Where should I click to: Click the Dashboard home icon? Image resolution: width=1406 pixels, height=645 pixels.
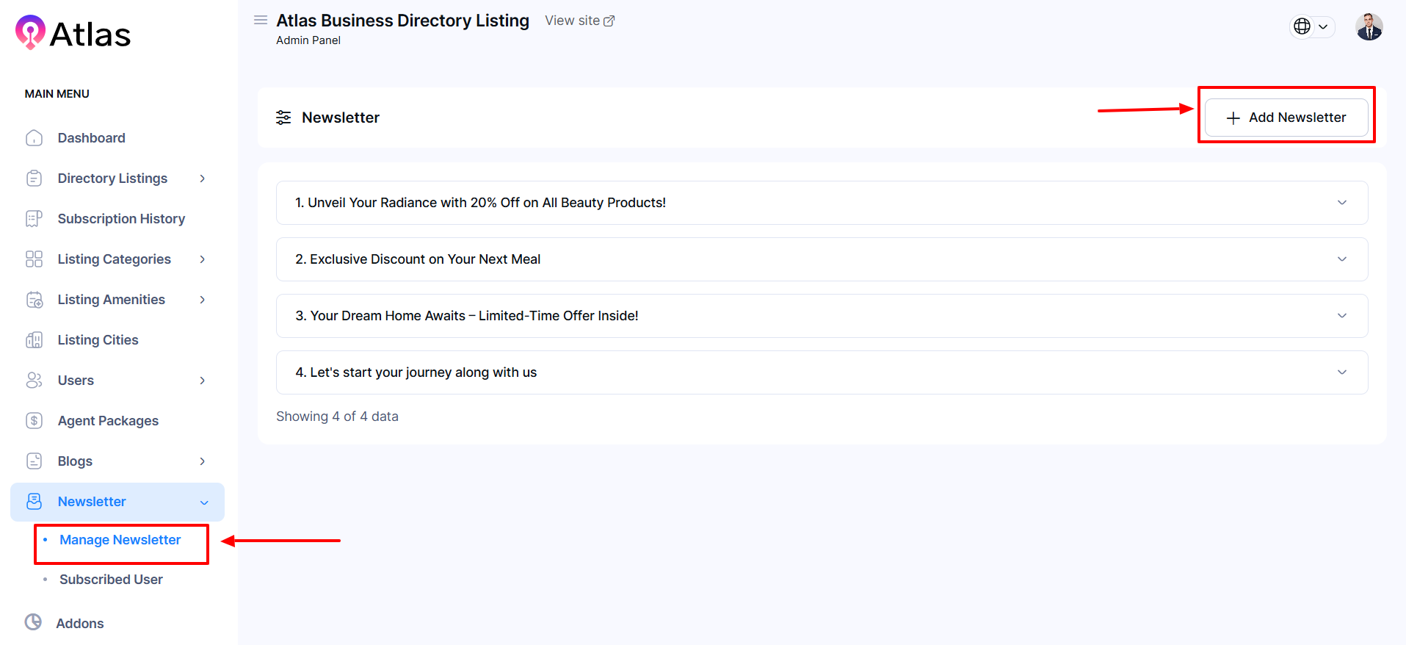tap(34, 138)
